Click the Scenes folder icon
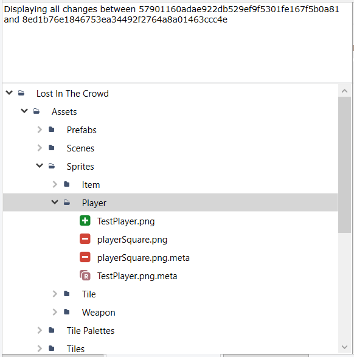 coord(52,148)
